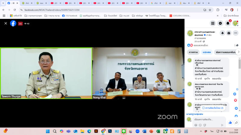Viewport: 241px width, 135px height.
Task: Jump to new comments via ความคิดเห็นใหม่ (4)
Action: (213, 108)
